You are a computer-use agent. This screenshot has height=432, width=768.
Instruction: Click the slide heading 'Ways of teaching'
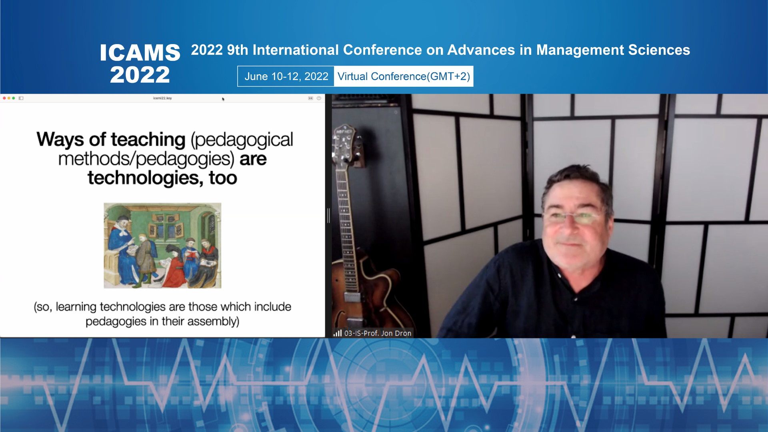[111, 140]
